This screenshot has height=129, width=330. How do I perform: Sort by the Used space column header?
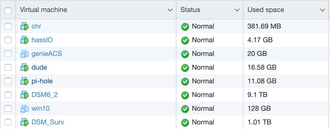coord(266,10)
